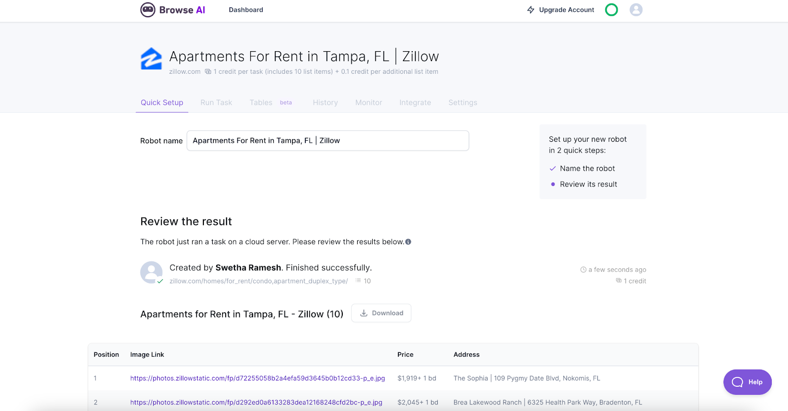The height and width of the screenshot is (411, 788).
Task: Click the Price column header
Action: 405,354
